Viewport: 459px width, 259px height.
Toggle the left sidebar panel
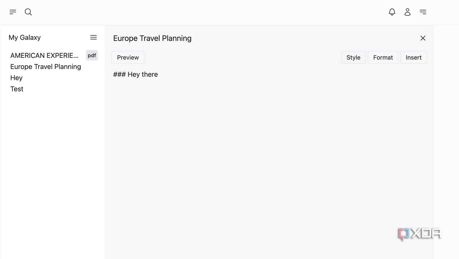(x=13, y=12)
